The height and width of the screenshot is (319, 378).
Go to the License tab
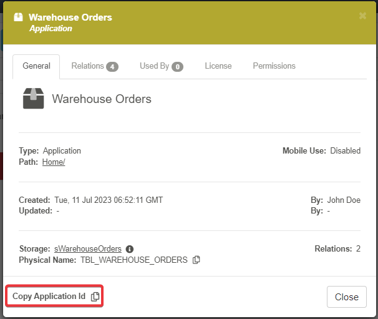click(x=218, y=66)
